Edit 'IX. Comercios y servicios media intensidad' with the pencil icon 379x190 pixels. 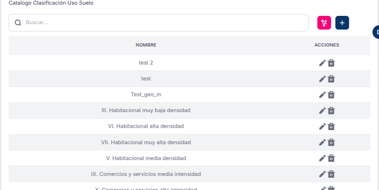(322, 174)
